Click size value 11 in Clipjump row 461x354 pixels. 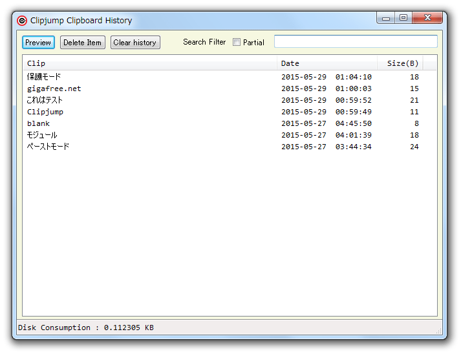[414, 112]
